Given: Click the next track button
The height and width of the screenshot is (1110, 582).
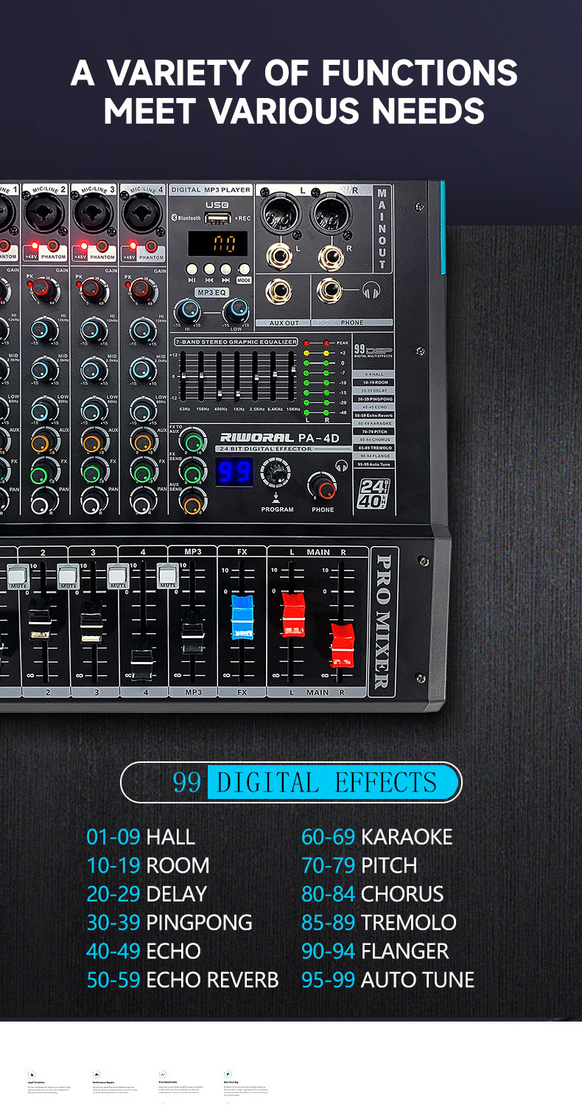Looking at the screenshot, I should click(x=225, y=269).
